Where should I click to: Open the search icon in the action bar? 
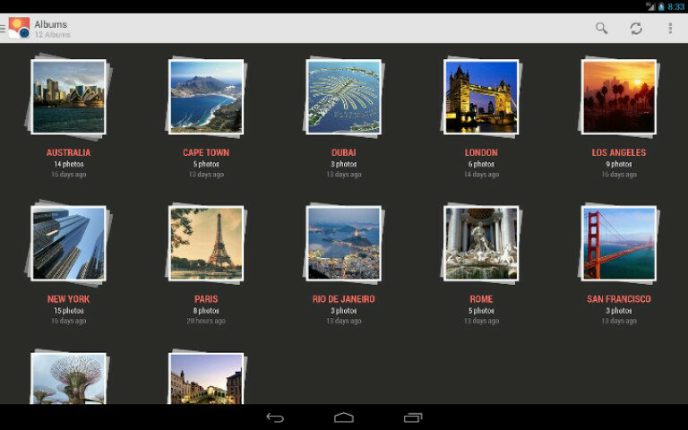602,28
